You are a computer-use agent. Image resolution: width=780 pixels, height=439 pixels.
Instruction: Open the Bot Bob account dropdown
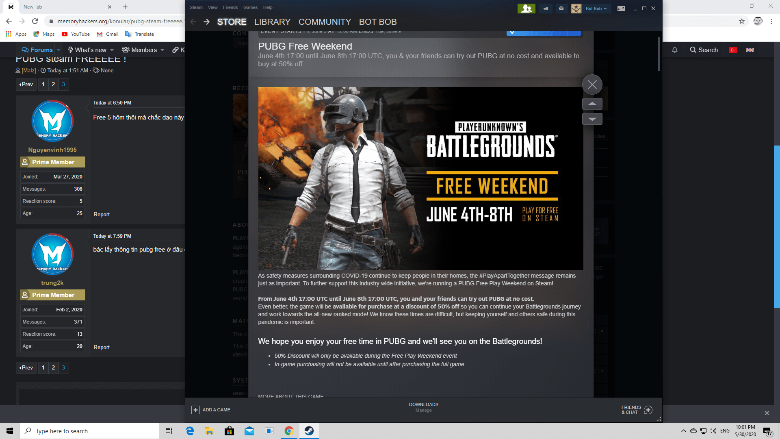596,9
